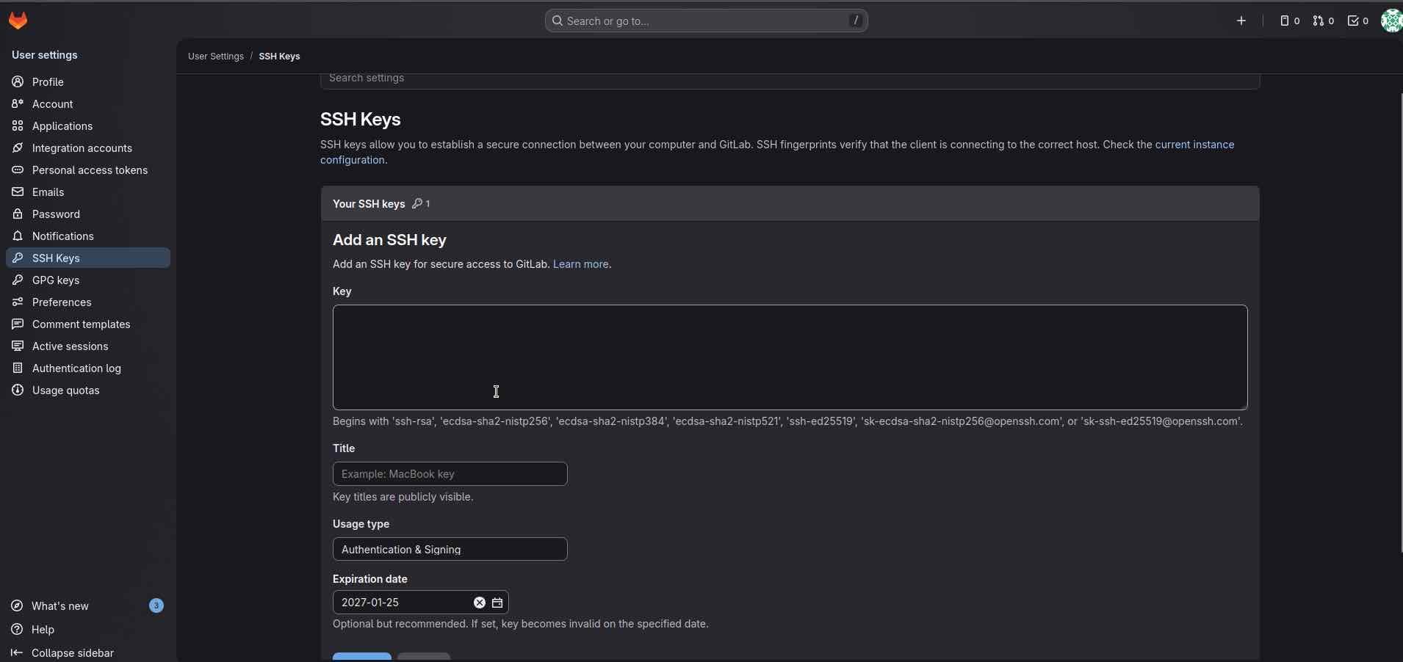Click the Notifications bell icon

[18, 236]
